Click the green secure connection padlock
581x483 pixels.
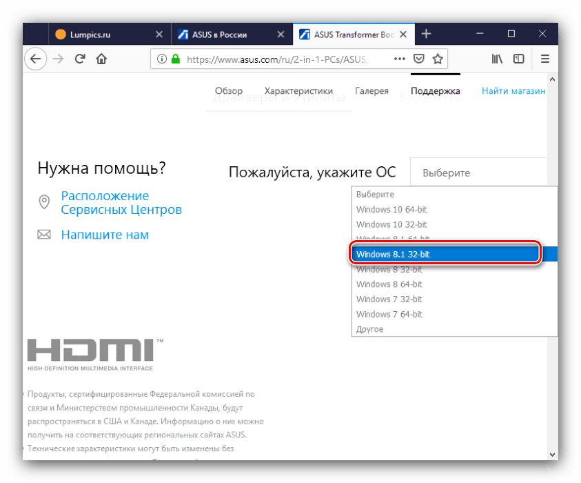[x=176, y=59]
